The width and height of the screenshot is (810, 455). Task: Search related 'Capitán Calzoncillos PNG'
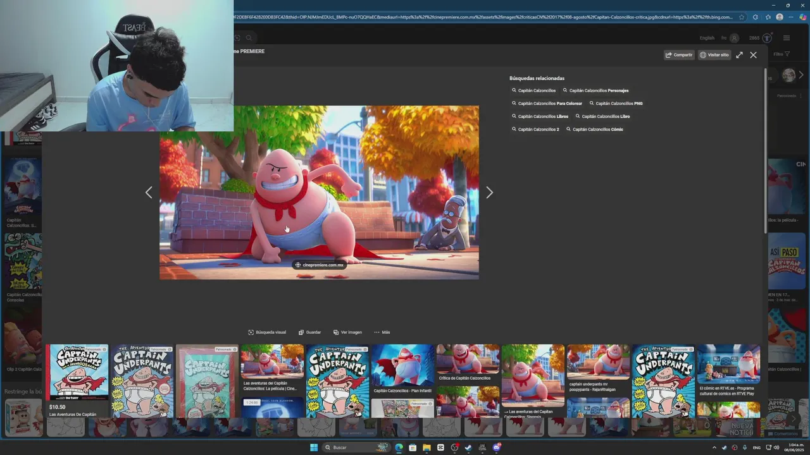coord(616,104)
